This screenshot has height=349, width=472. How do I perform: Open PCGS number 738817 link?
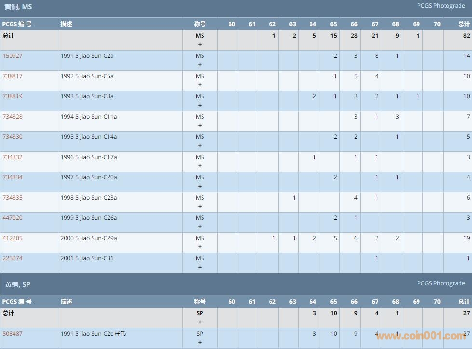point(13,76)
